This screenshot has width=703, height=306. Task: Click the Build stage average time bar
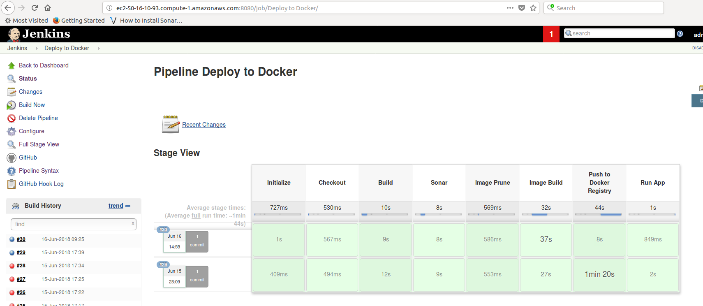(385, 214)
